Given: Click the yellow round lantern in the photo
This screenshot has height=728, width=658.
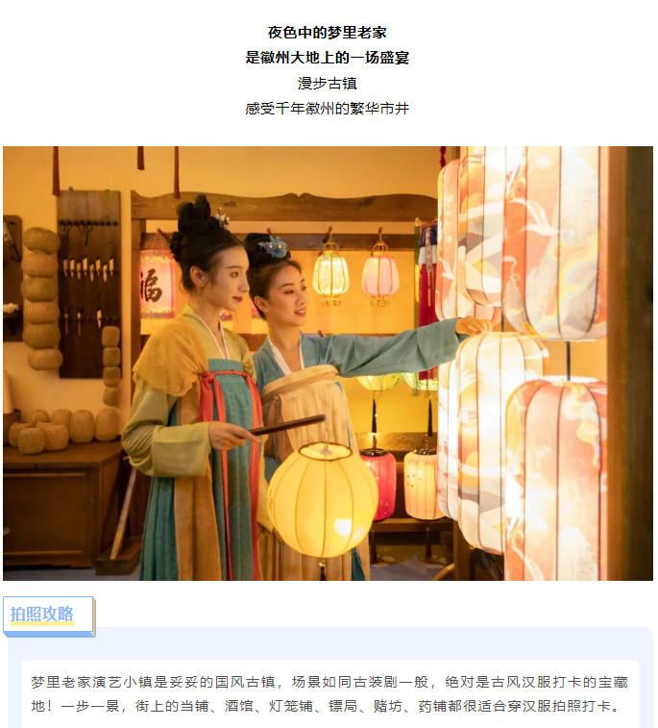Looking at the screenshot, I should (x=323, y=499).
